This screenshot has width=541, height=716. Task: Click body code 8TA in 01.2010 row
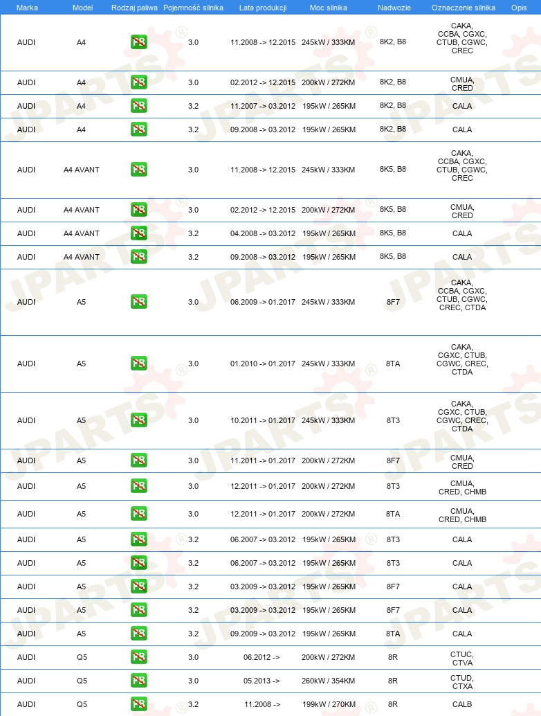pos(393,364)
